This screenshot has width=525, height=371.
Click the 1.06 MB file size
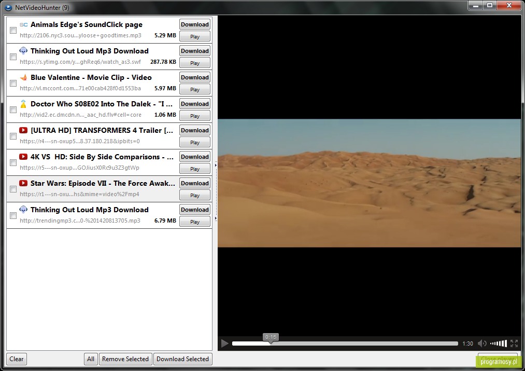(165, 115)
